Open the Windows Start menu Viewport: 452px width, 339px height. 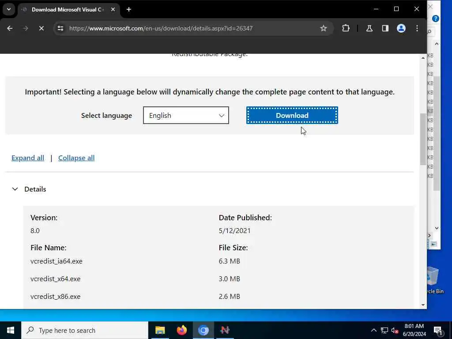point(11,330)
